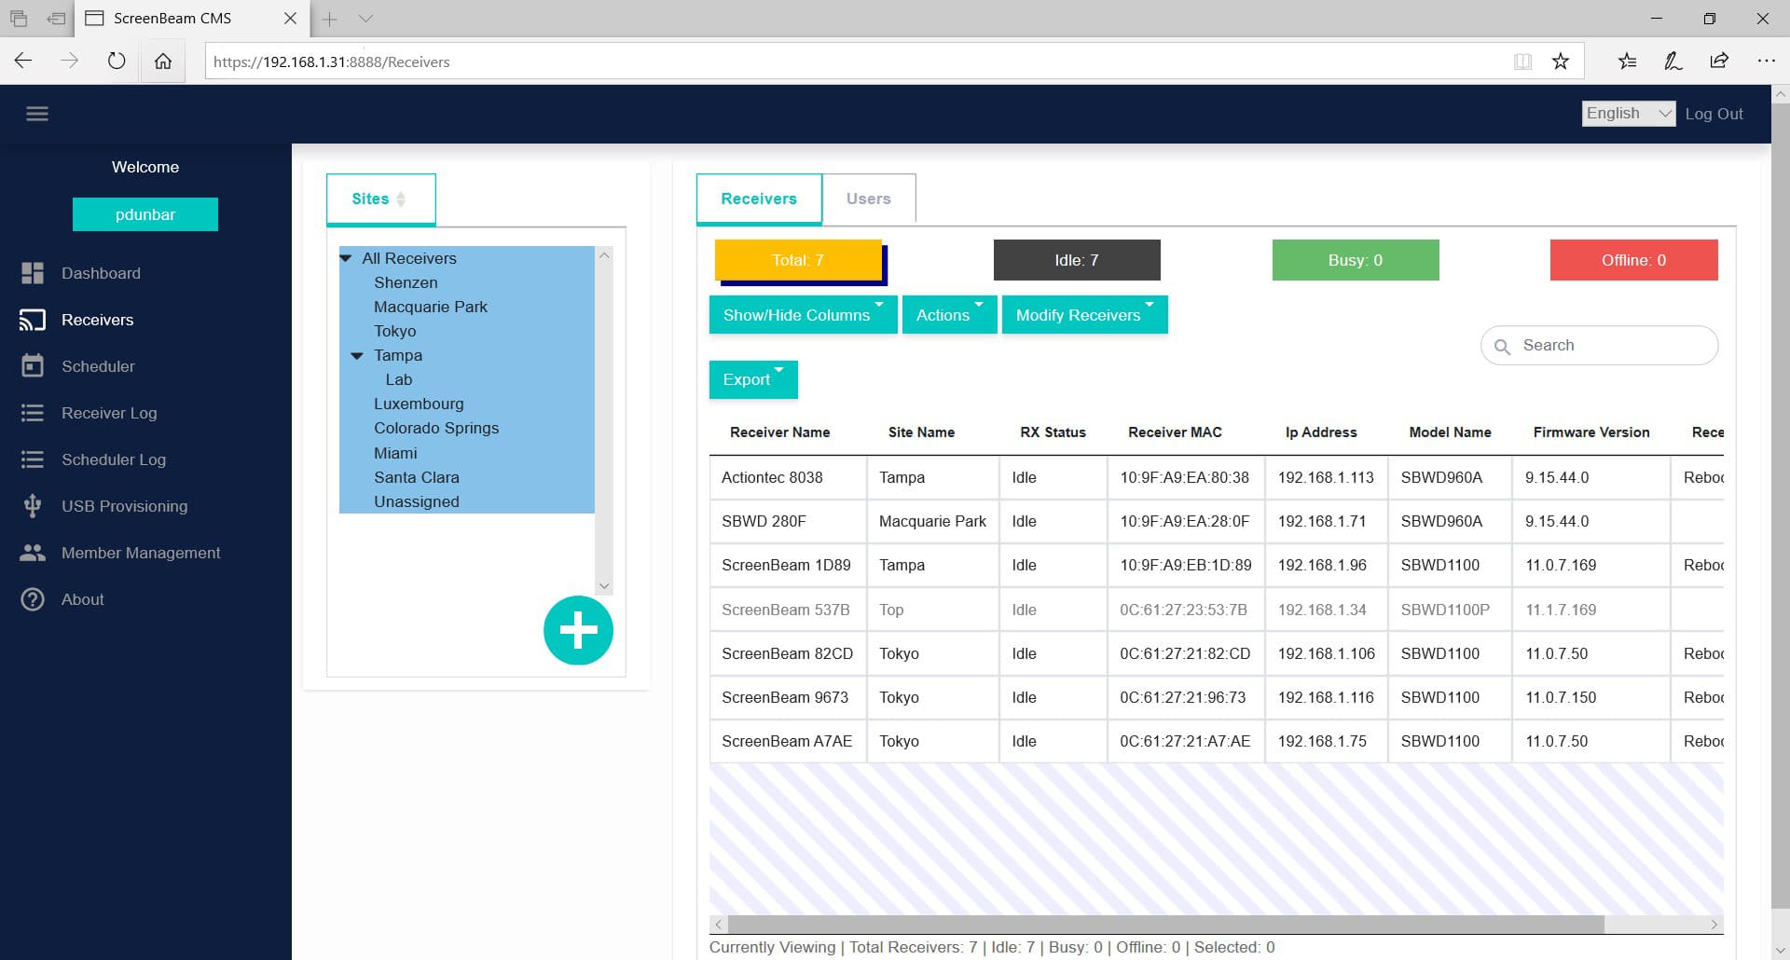Open Scheduler from the sidebar icon
Screen dimensions: 1790x960
(33, 366)
